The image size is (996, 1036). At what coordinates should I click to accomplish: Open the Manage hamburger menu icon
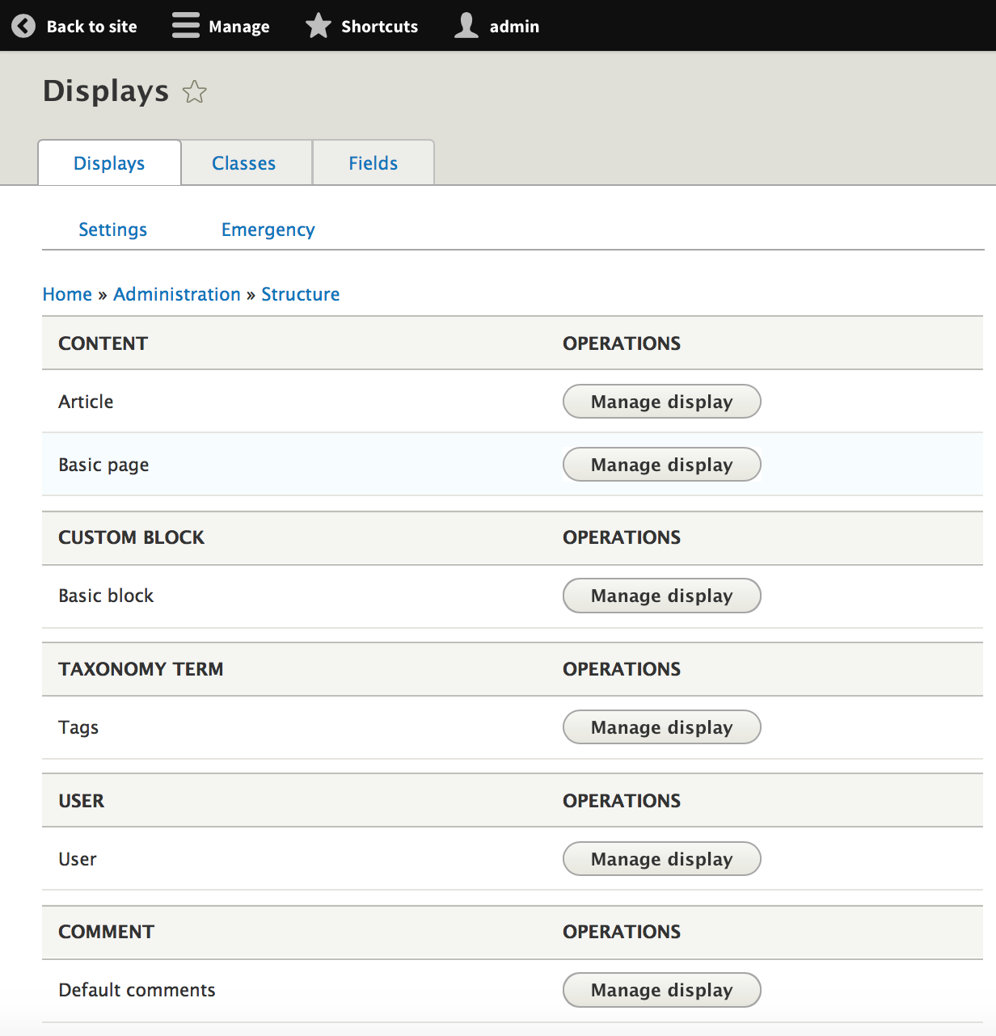coord(185,26)
